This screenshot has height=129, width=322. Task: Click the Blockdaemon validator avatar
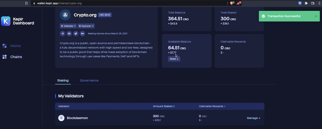[x=61, y=118]
